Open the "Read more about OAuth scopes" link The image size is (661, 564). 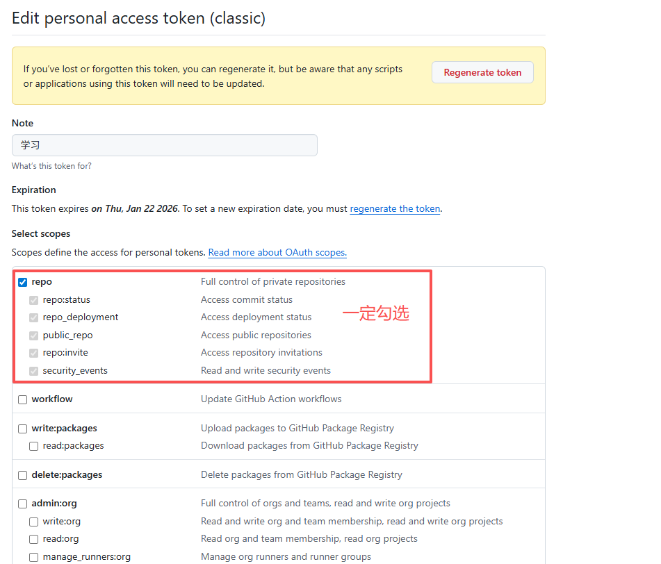(x=277, y=252)
